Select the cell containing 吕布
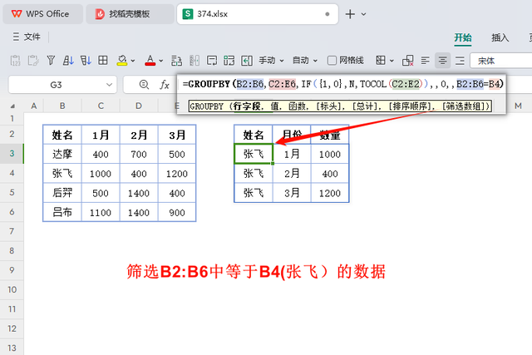This screenshot has height=355, width=532. 62,212
